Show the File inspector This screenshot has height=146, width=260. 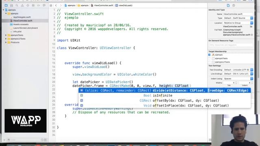(x=228, y=5)
